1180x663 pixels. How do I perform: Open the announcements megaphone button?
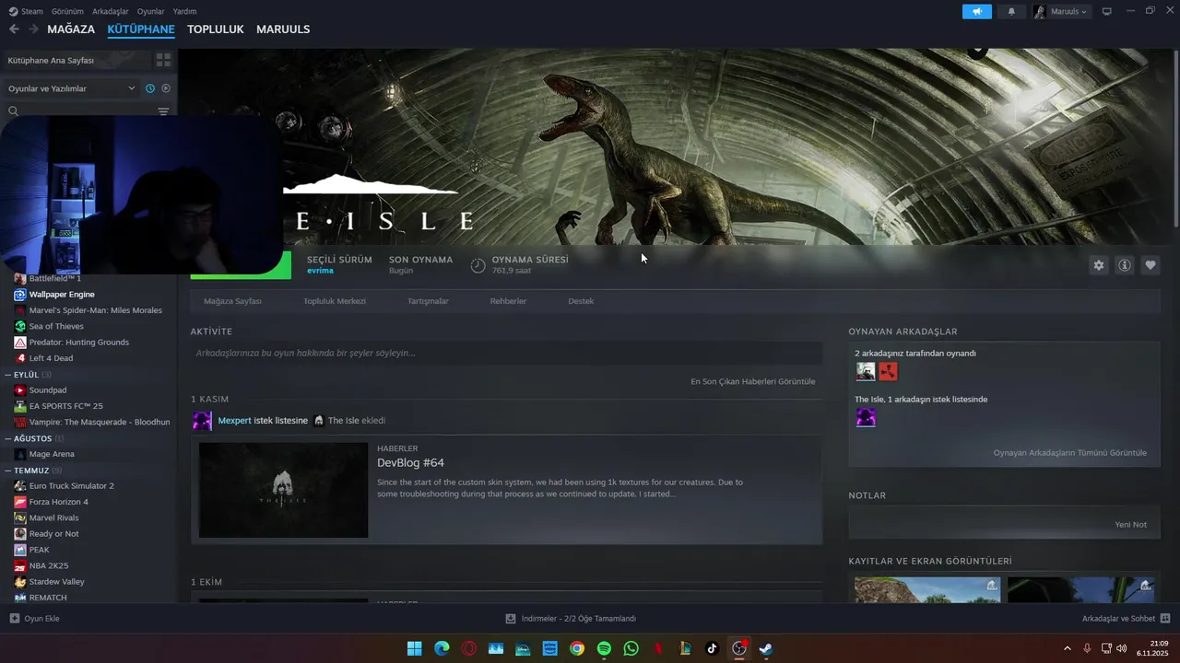[977, 11]
